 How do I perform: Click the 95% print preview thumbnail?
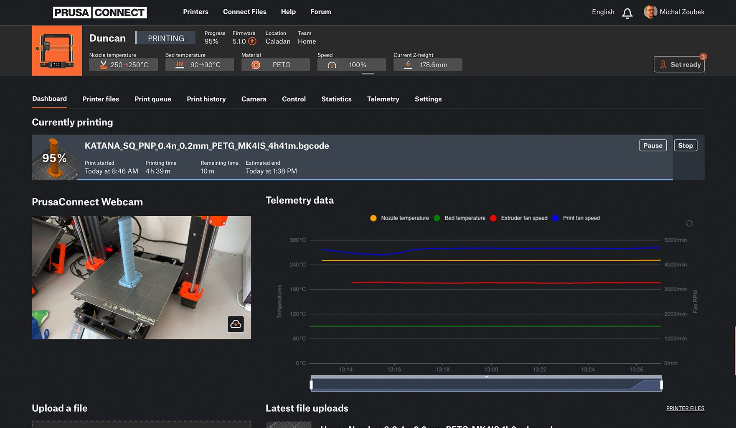(x=54, y=158)
